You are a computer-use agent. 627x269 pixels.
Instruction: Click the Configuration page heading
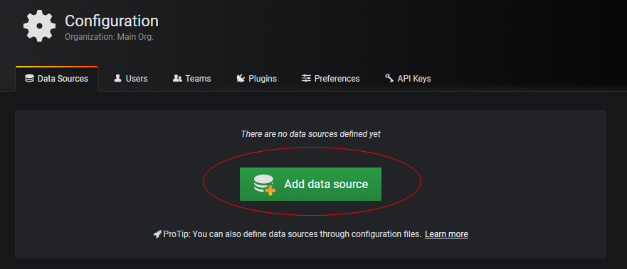(112, 21)
